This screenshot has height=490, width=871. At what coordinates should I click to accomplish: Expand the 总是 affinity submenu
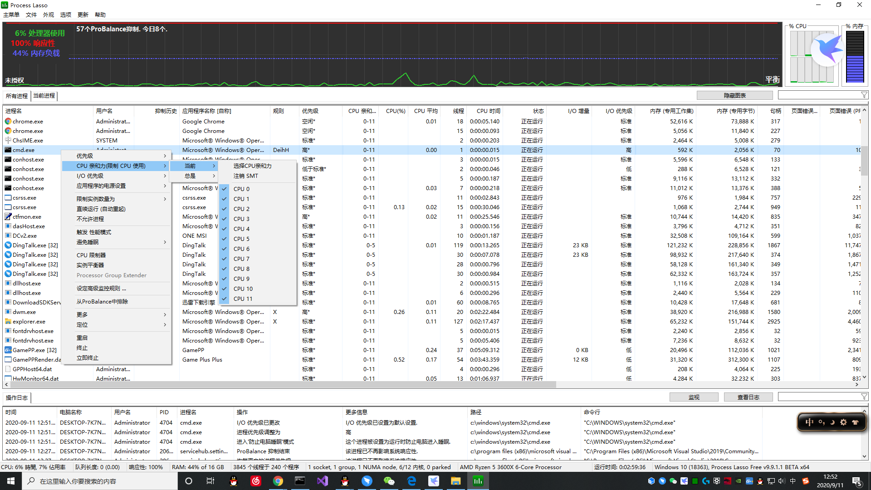(x=194, y=176)
